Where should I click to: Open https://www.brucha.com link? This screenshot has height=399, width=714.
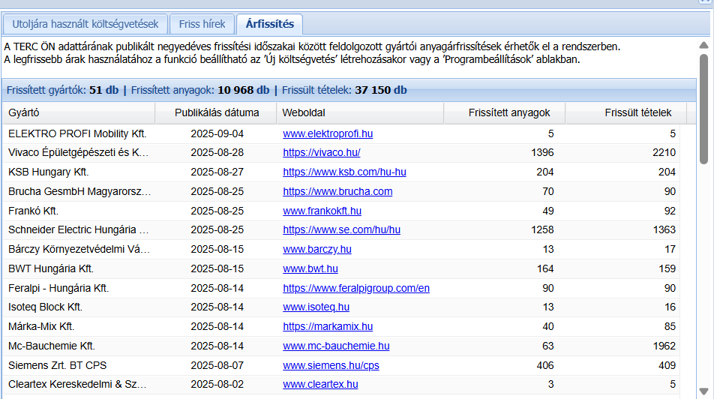[x=337, y=192]
